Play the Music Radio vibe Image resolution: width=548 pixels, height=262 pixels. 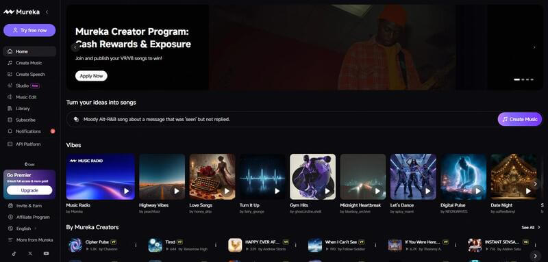127,191
